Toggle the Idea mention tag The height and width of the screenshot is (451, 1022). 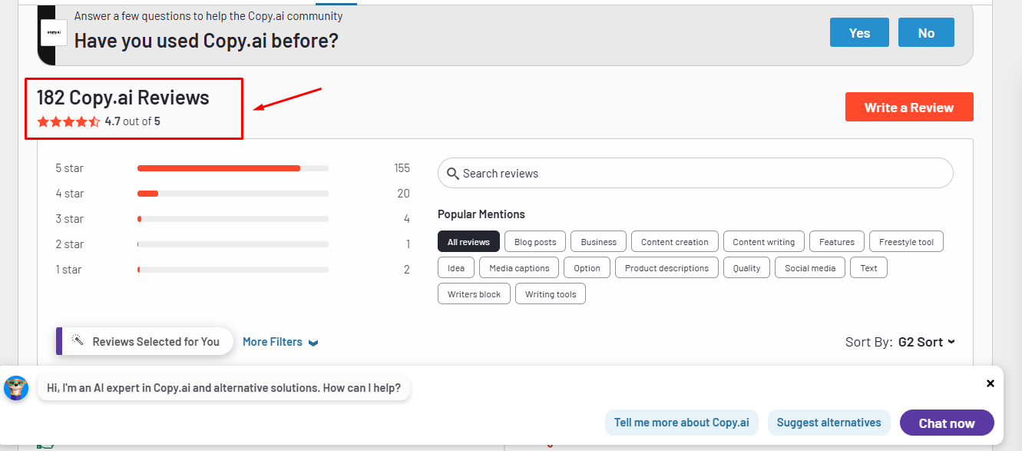click(456, 267)
